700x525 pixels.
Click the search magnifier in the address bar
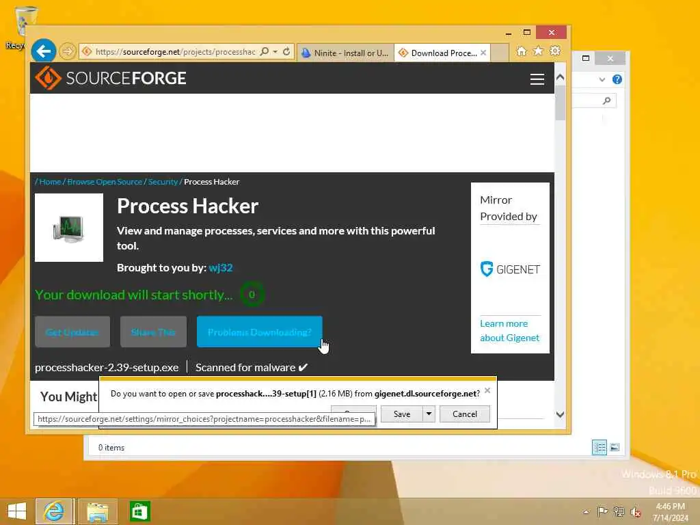[265, 51]
